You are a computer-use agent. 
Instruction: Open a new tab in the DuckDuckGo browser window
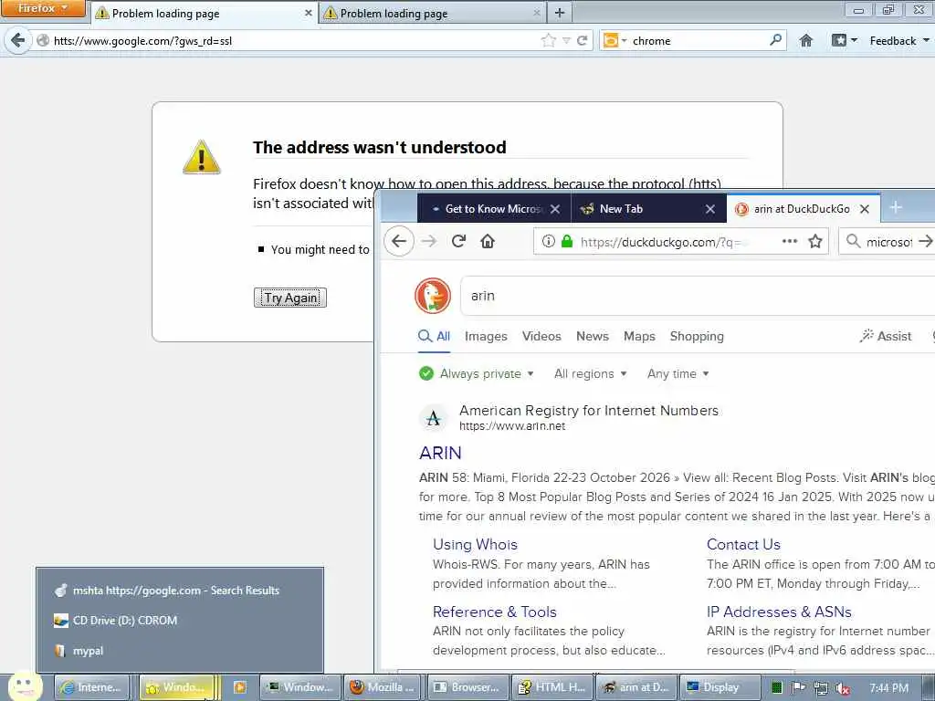pos(896,207)
